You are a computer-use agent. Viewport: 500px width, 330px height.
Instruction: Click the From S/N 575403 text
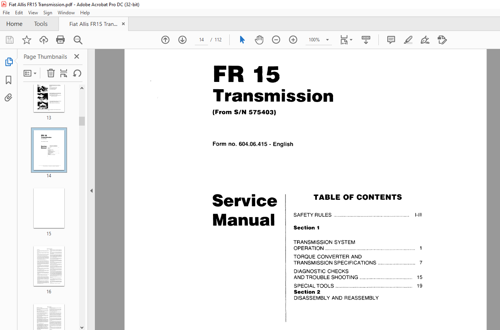click(244, 112)
